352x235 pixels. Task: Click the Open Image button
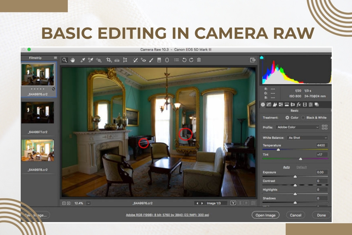(x=265, y=215)
